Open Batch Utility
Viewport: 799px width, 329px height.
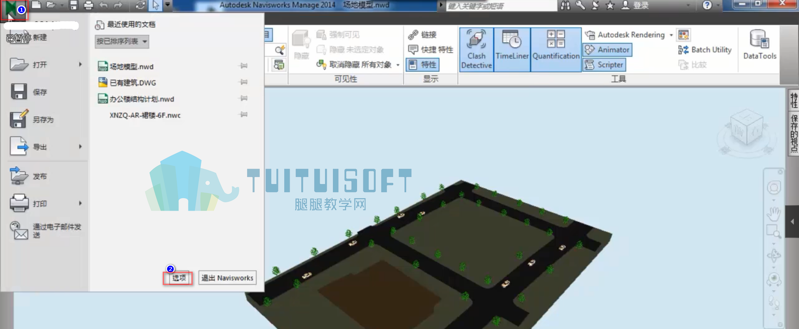(x=705, y=50)
